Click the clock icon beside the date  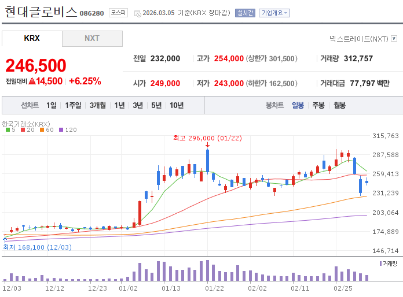click(137, 13)
